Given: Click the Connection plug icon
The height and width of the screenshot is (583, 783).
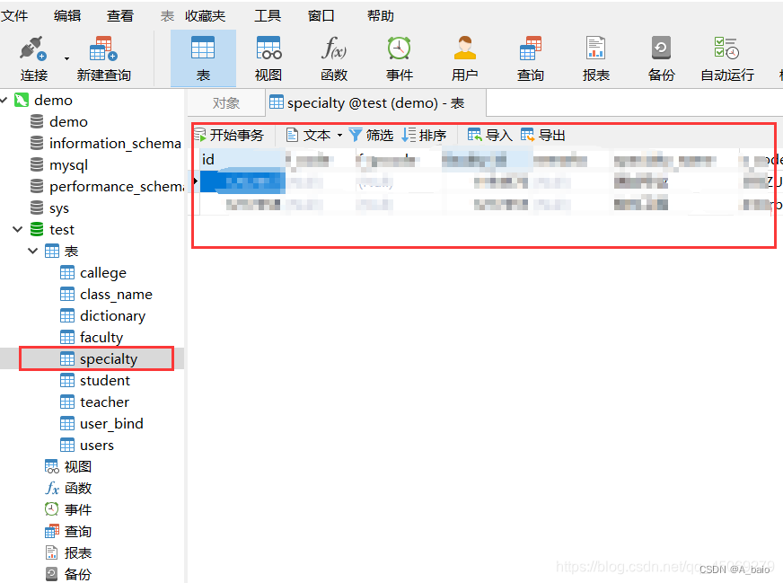Looking at the screenshot, I should pyautogui.click(x=33, y=49).
